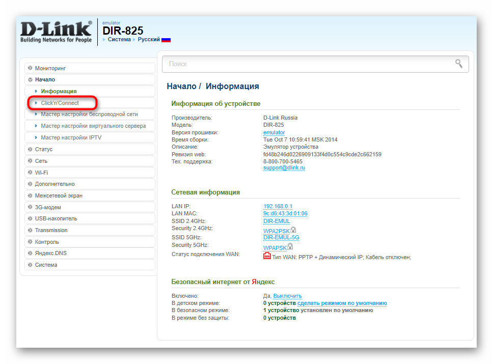This screenshot has height=364, width=493.
Task: Expand the Wi-Fi menu section
Action: [x=90, y=173]
